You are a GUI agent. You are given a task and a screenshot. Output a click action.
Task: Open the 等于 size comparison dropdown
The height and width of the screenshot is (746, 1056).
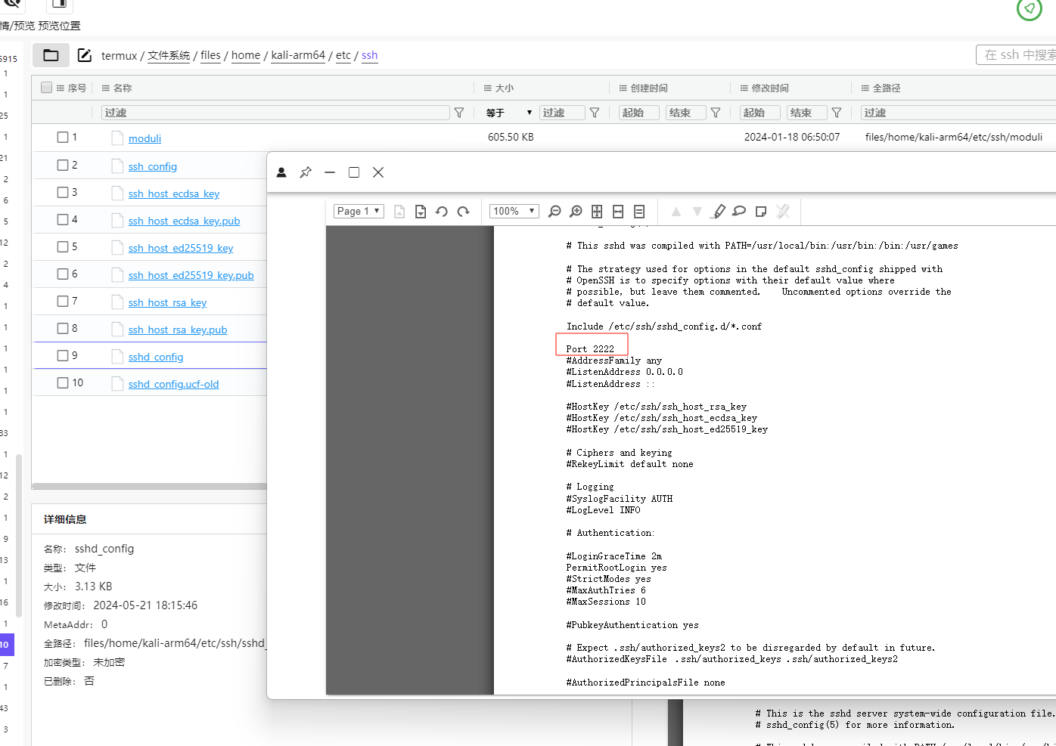coord(509,113)
